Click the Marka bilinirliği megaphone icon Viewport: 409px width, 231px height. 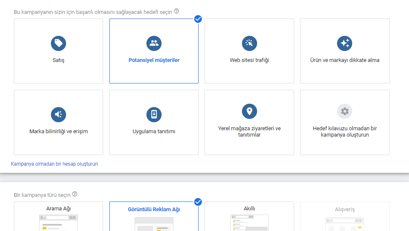click(58, 114)
